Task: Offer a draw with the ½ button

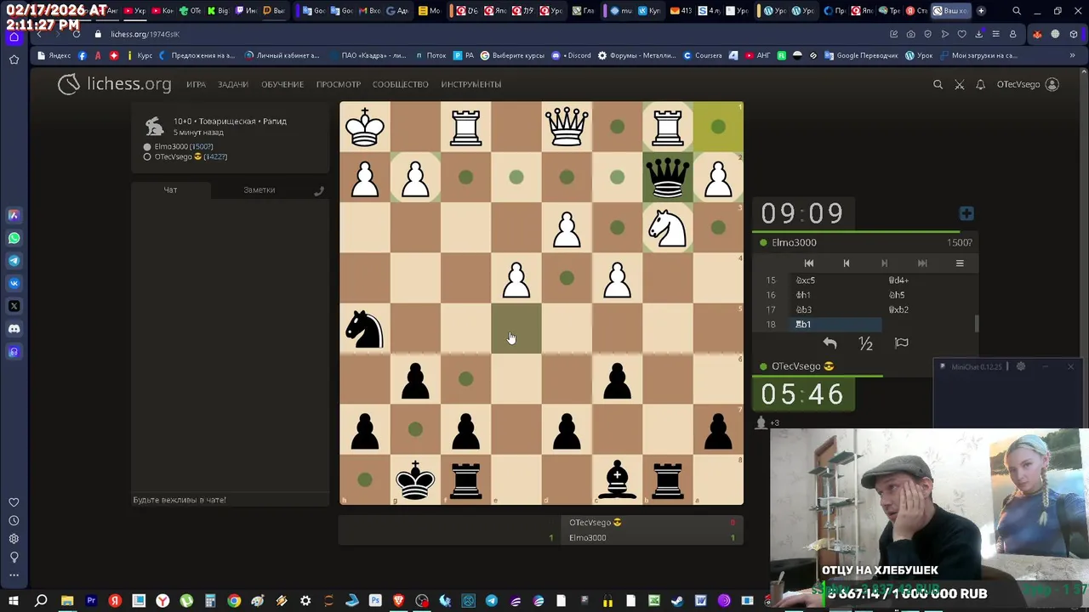Action: [x=865, y=343]
